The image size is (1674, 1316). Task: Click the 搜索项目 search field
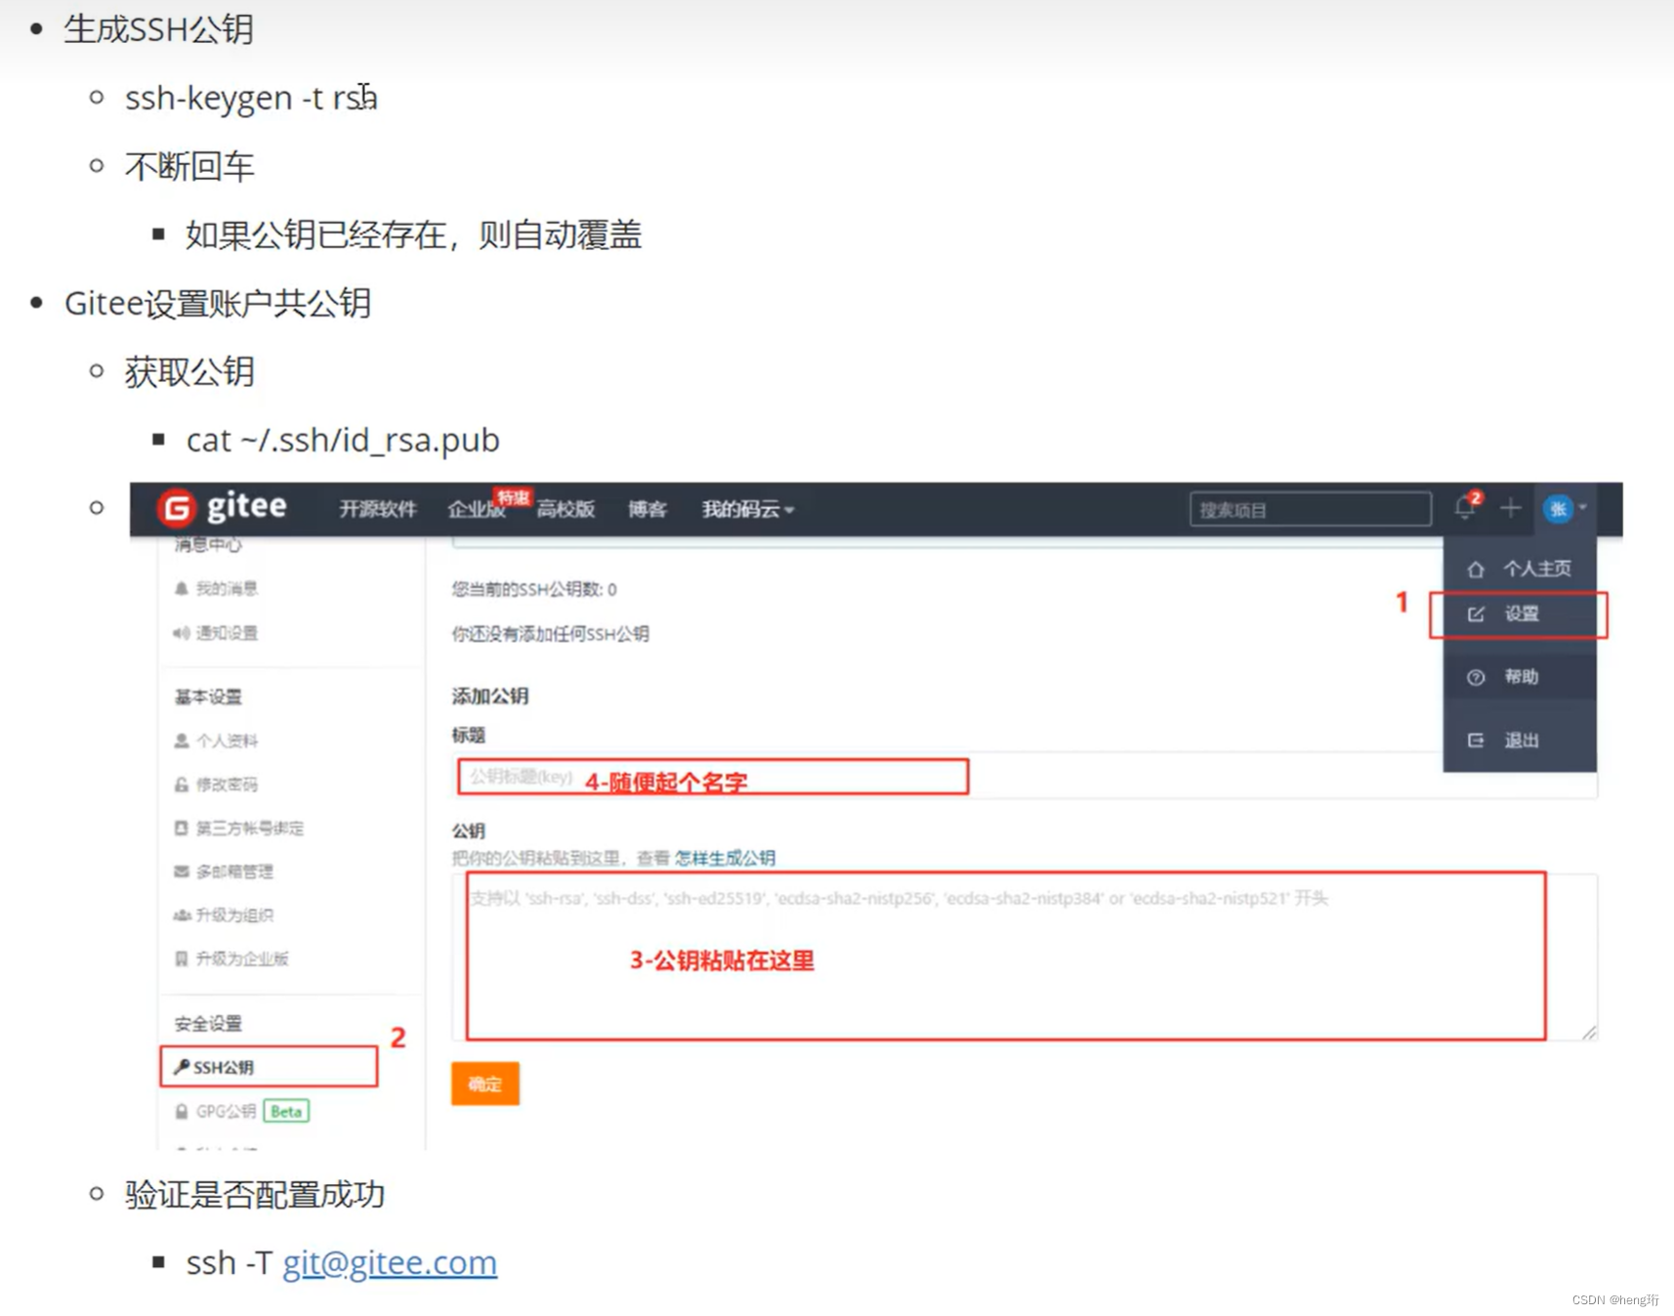pyautogui.click(x=1311, y=509)
